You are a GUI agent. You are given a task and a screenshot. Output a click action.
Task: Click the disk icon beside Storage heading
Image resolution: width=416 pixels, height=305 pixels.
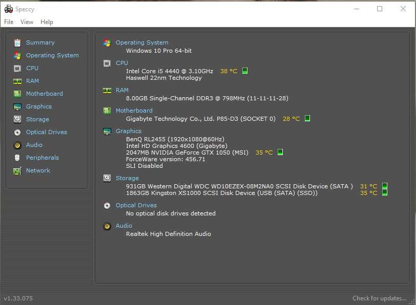pyautogui.click(x=107, y=178)
